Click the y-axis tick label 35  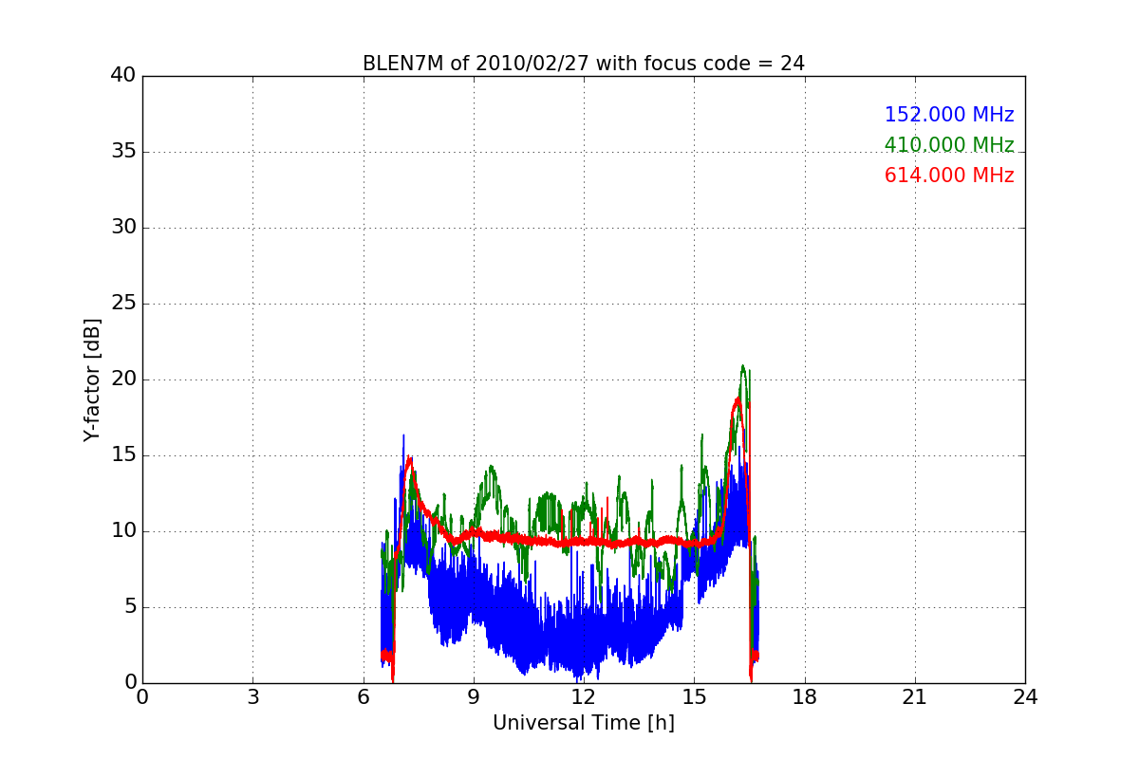point(123,152)
